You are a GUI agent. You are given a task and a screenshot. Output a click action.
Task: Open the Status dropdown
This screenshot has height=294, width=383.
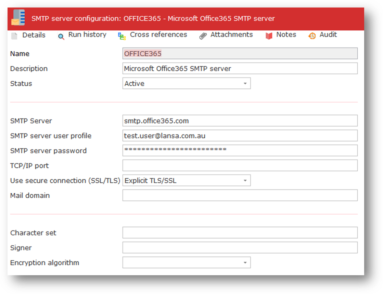coord(245,84)
